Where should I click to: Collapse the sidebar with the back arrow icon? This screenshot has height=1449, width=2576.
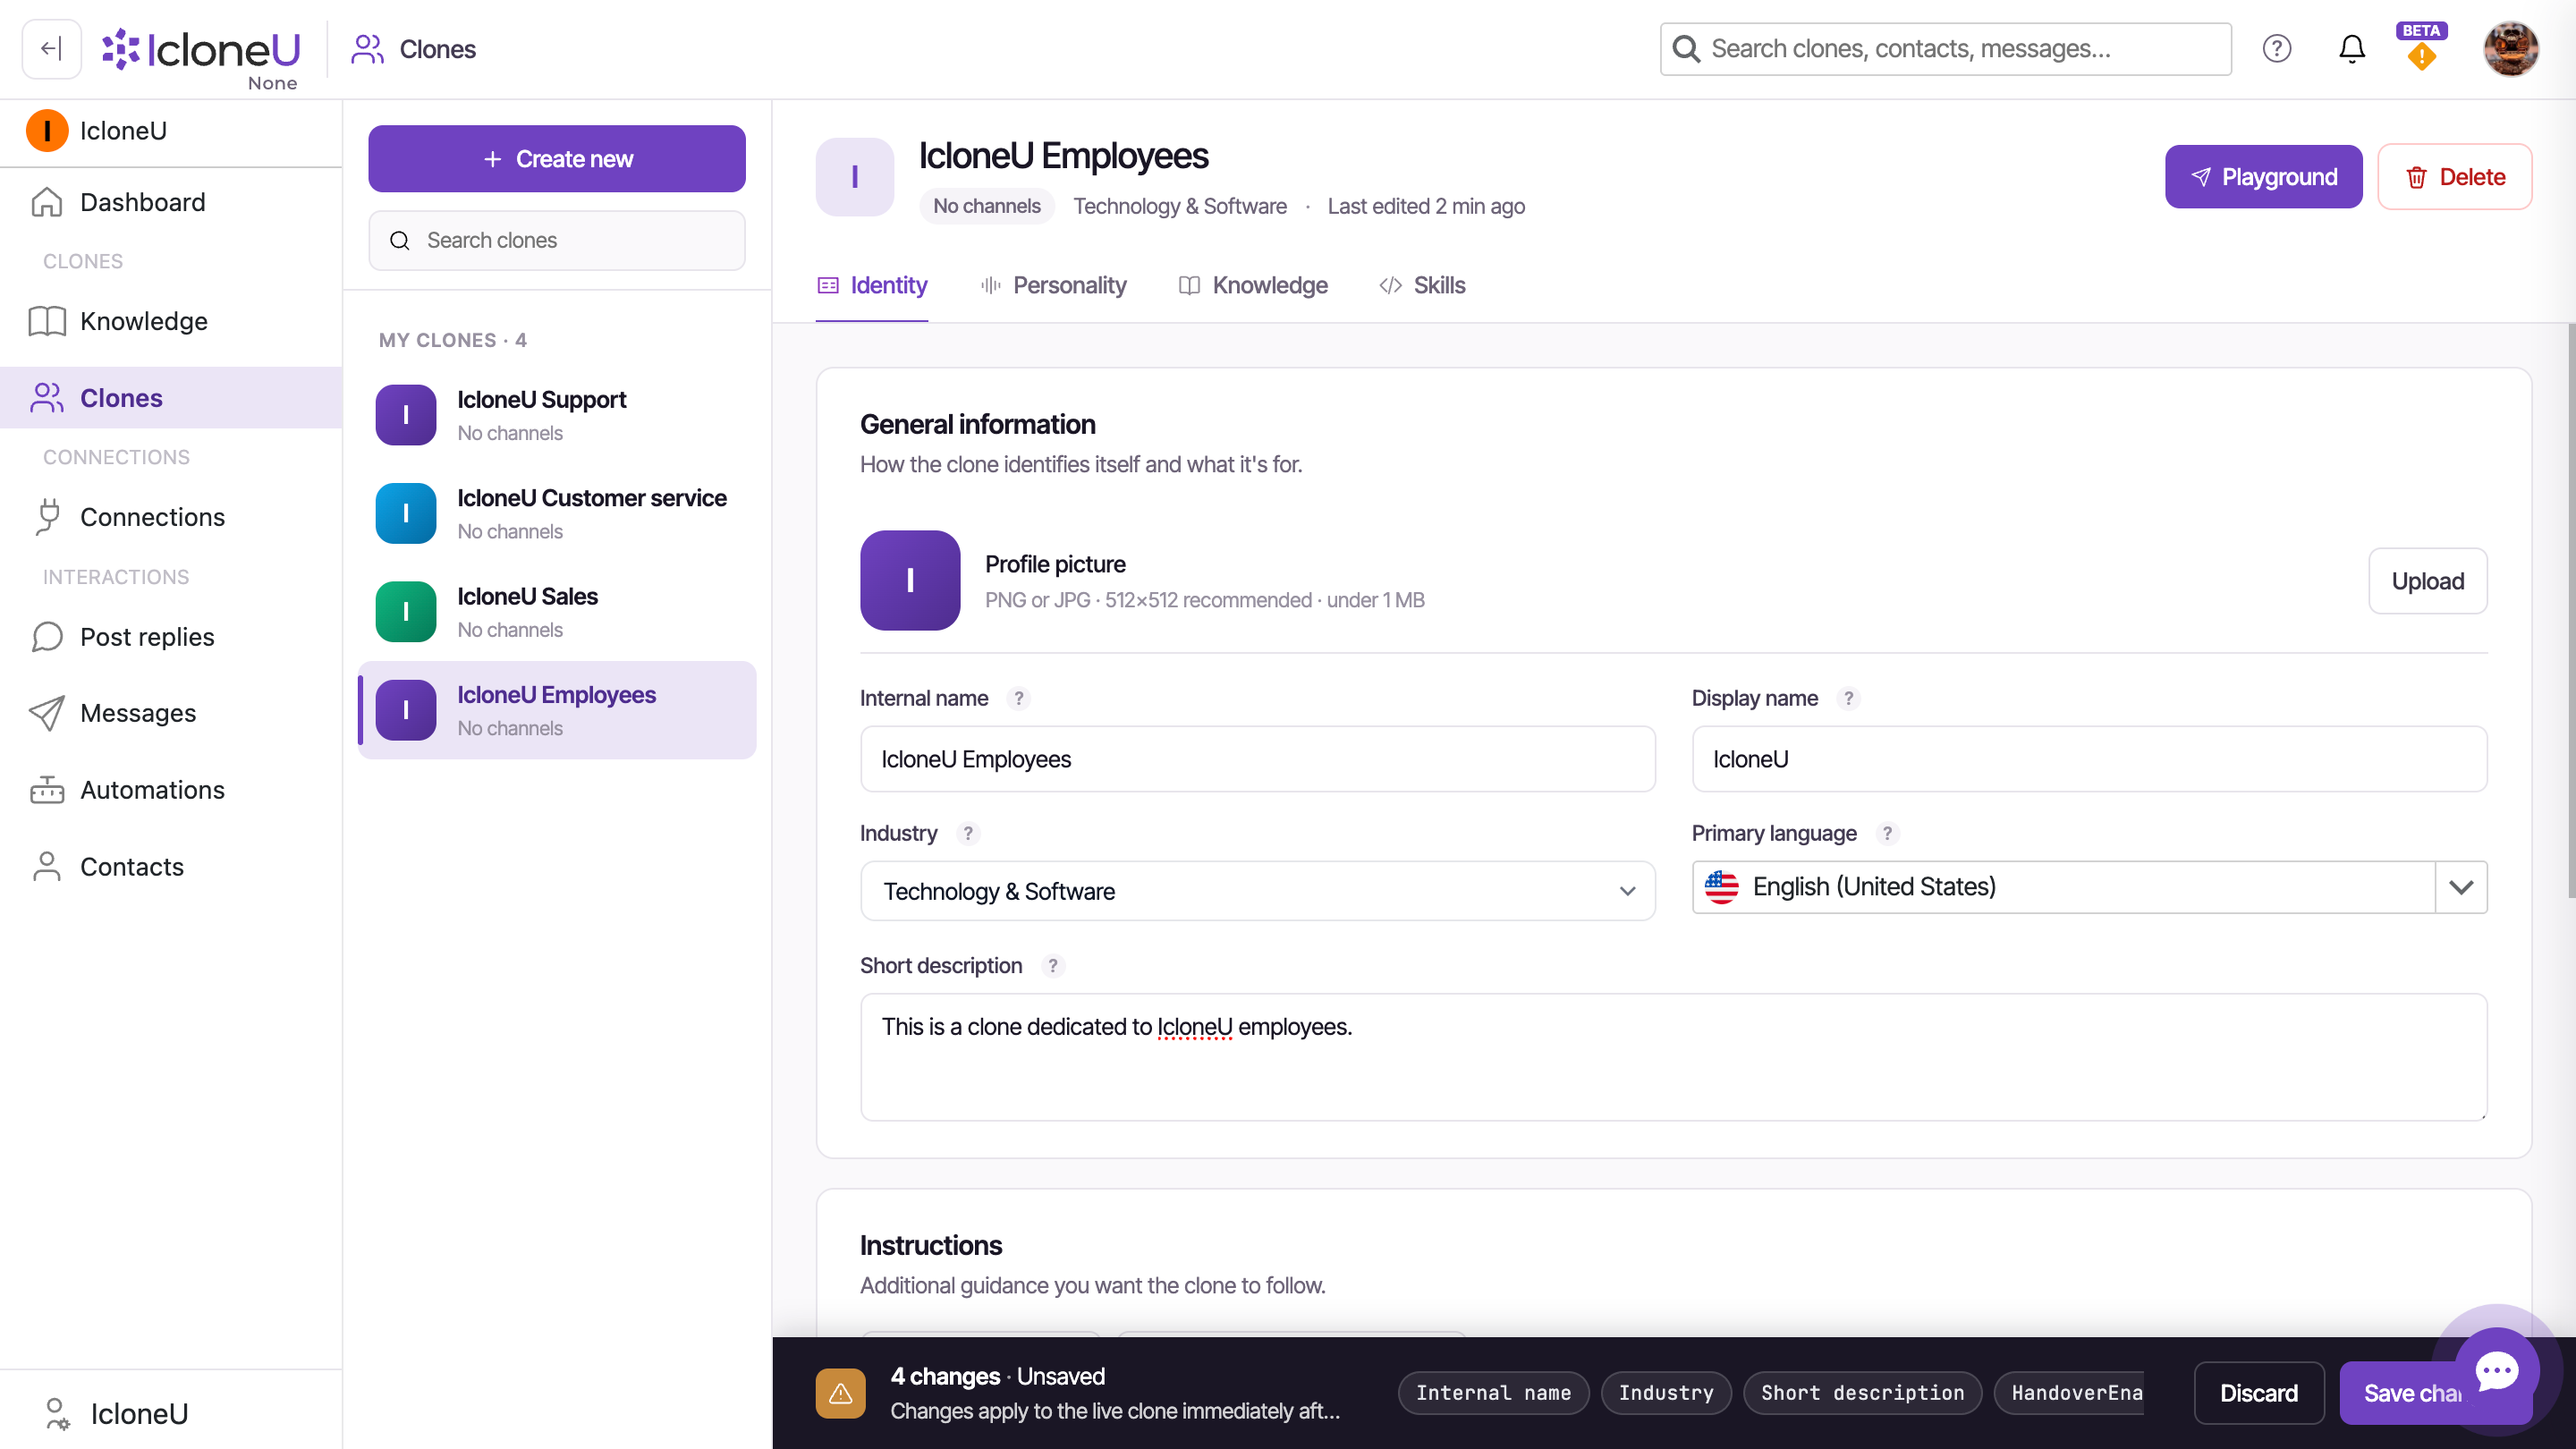(51, 48)
